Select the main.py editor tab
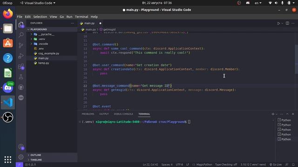Screen dimensions: 298x167 (89, 23)
